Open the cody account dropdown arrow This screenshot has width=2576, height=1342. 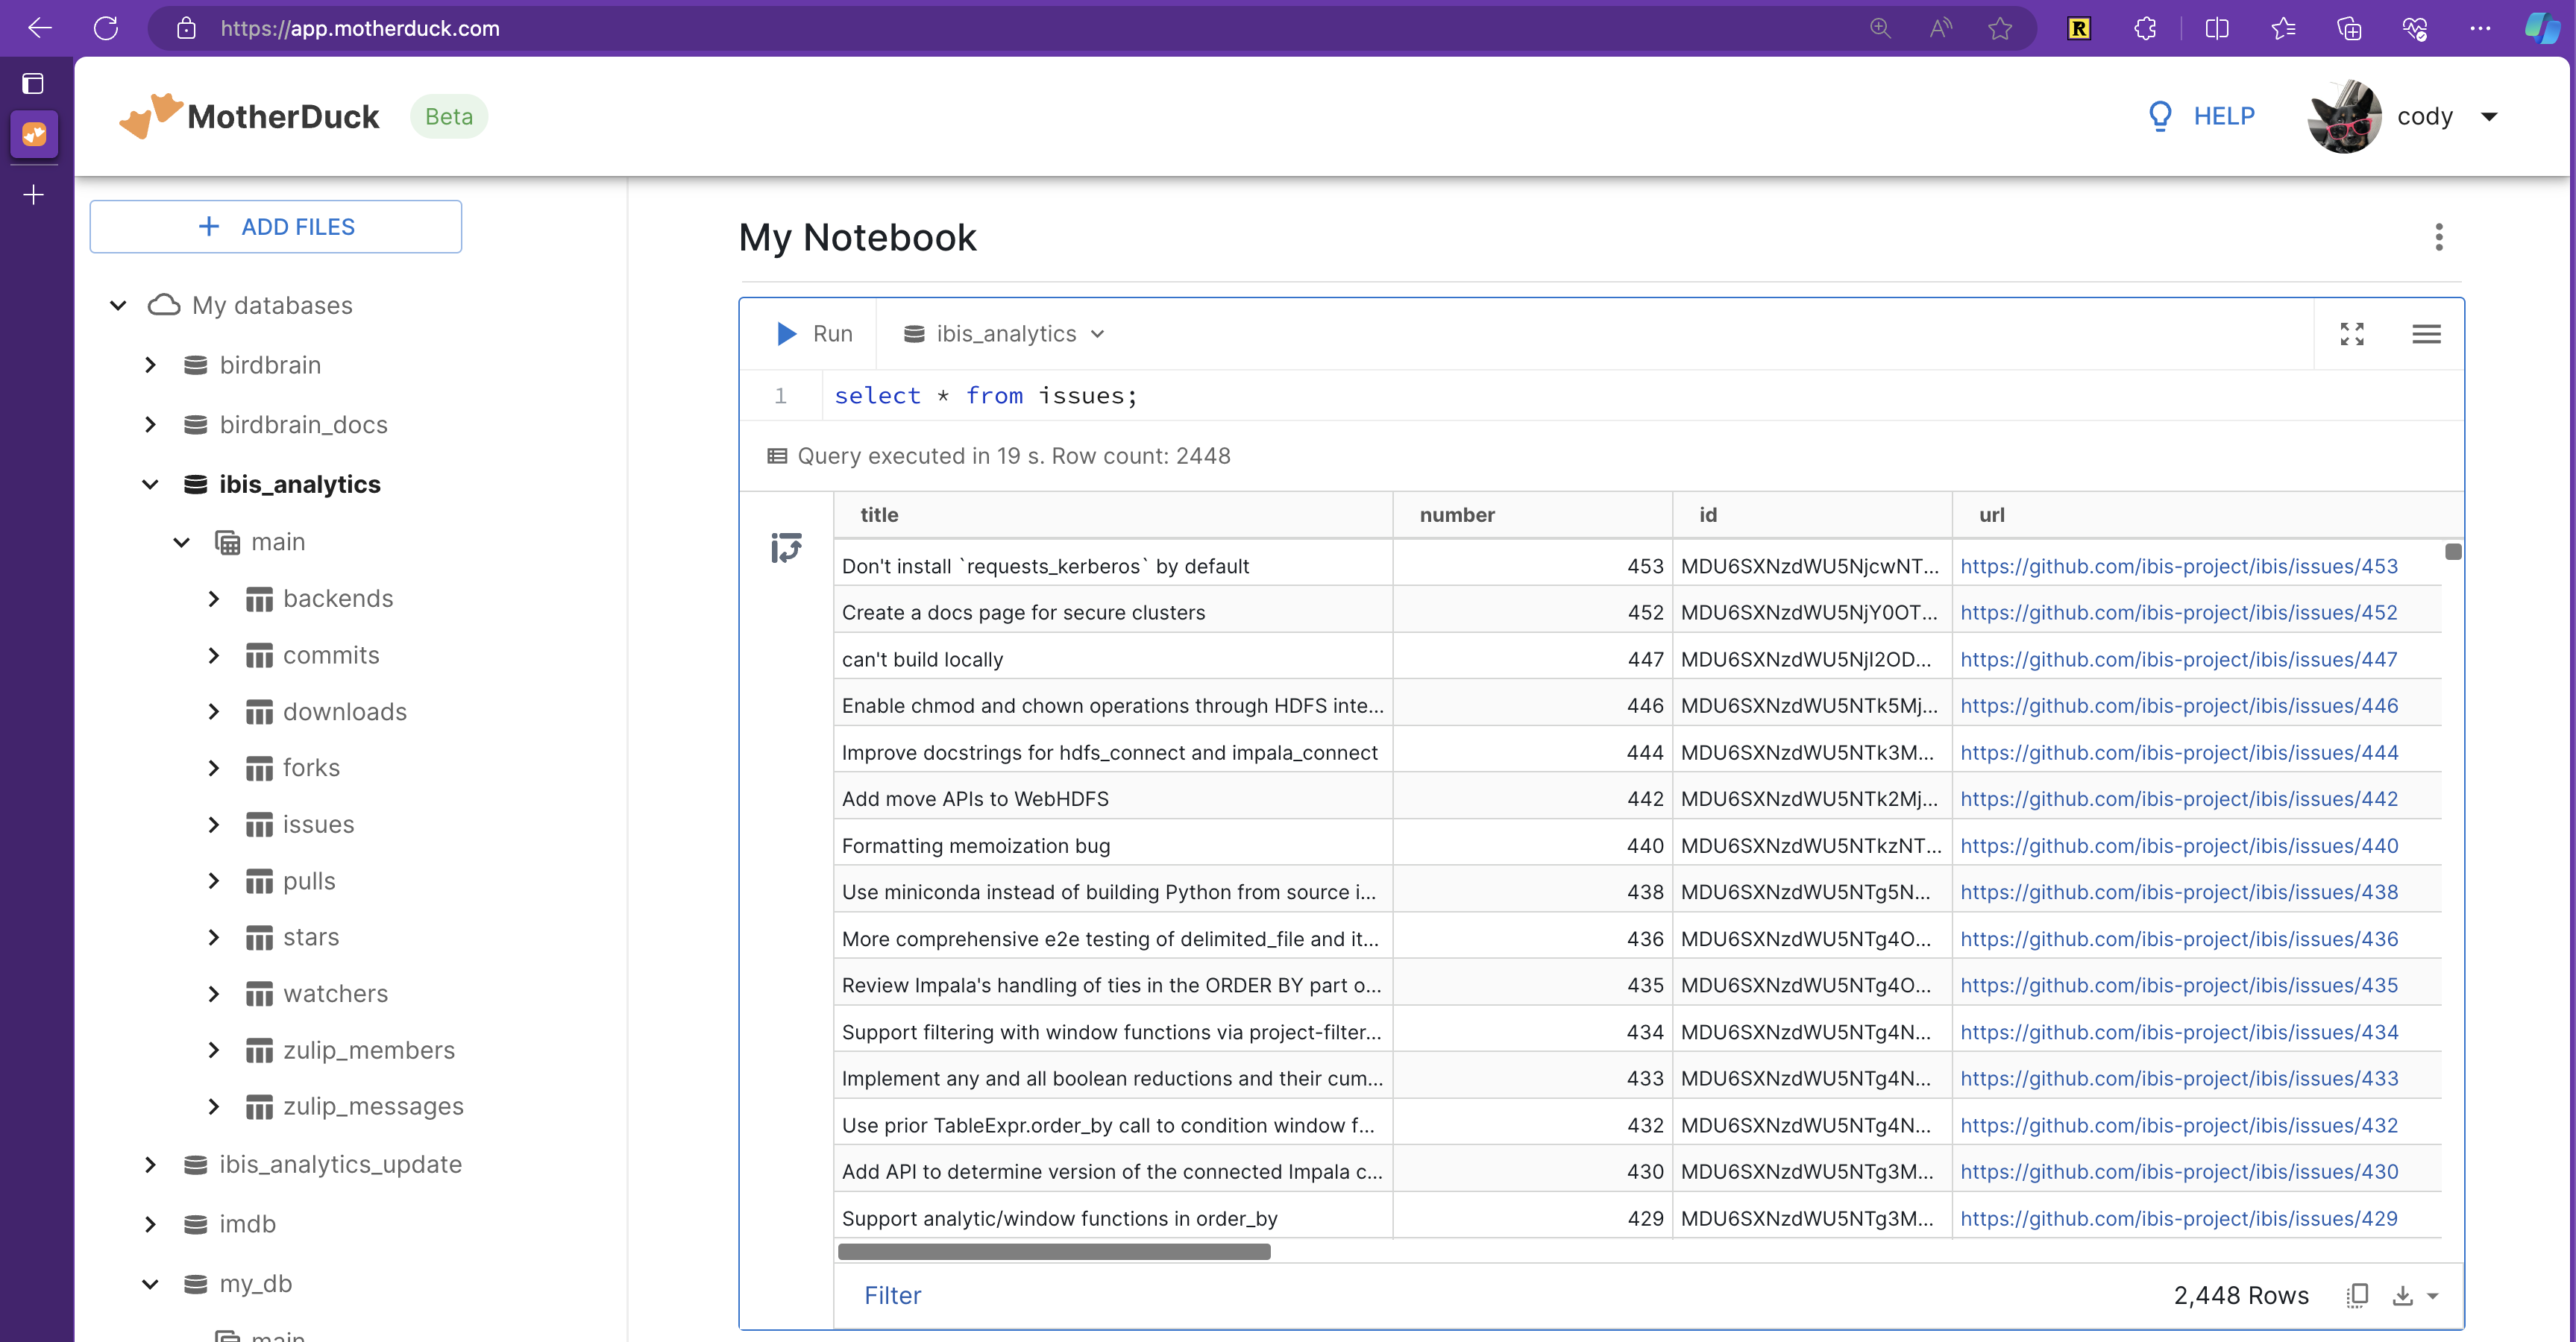pos(2489,117)
